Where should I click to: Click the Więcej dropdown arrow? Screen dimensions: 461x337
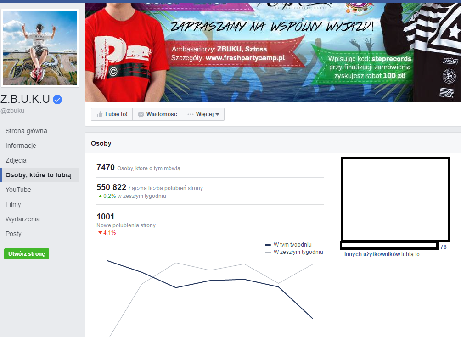click(x=217, y=115)
